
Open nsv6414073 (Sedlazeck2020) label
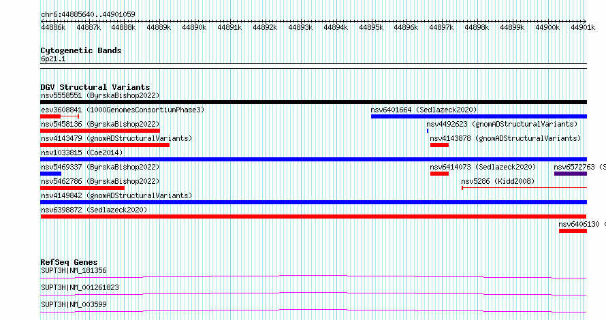(483, 167)
